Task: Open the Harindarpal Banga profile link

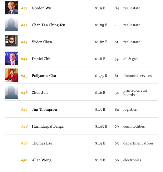Action: point(48,126)
